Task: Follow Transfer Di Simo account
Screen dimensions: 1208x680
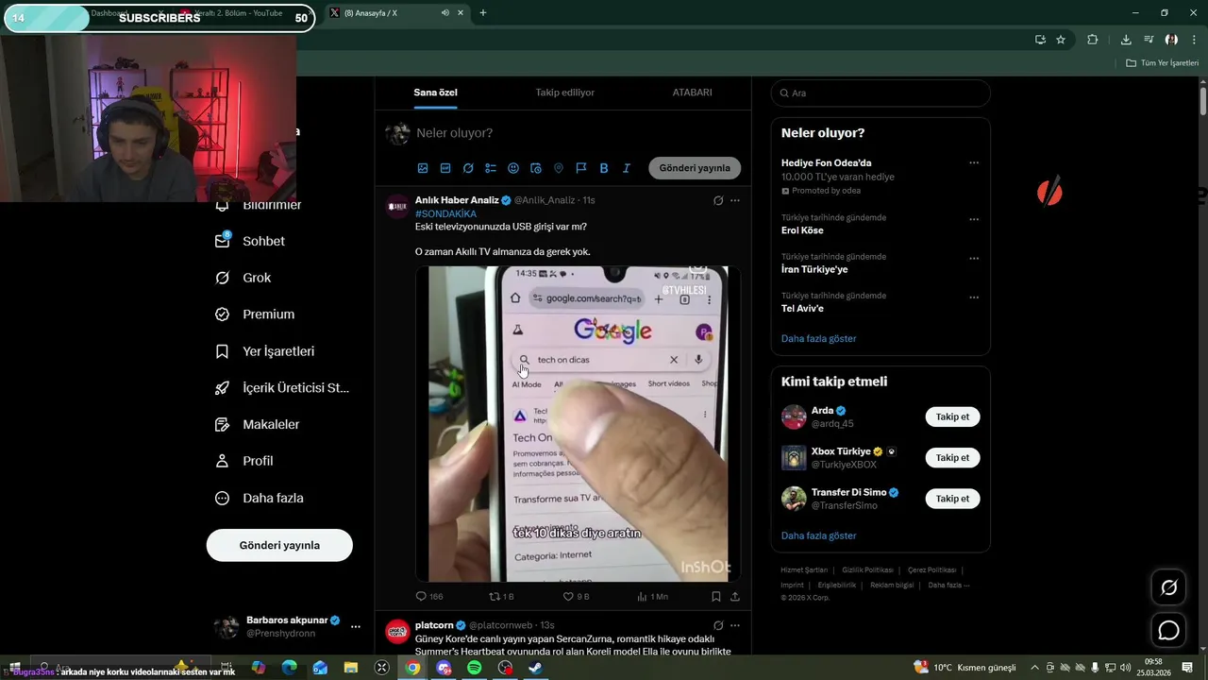Action: pos(952,498)
